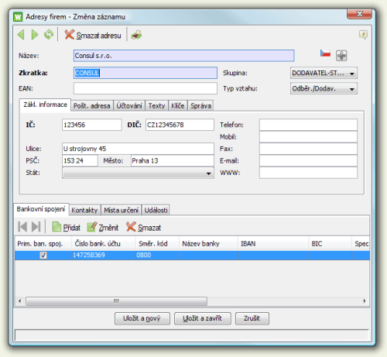387x357 pixels.
Task: Select Události tab
Action: (156, 210)
